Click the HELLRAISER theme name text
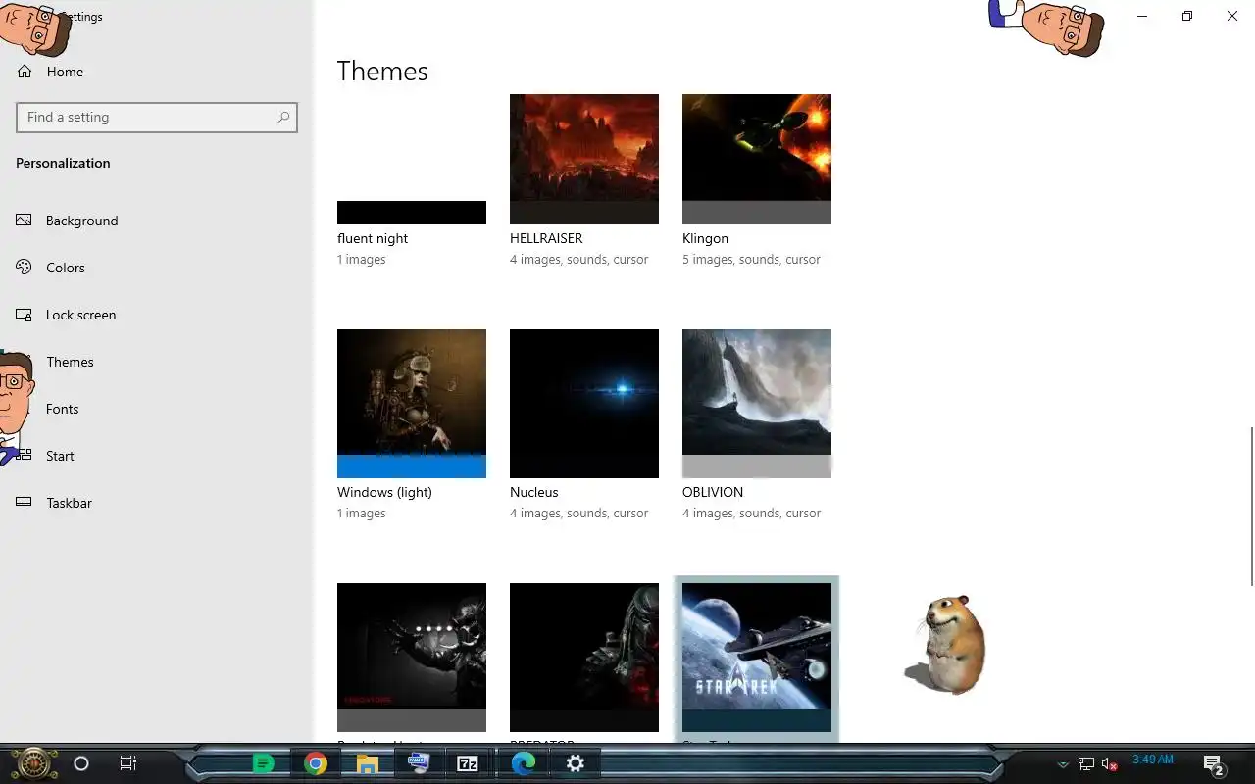Viewport: 1255px width, 784px height. 546,238
